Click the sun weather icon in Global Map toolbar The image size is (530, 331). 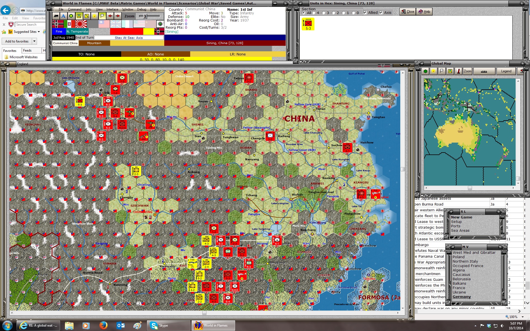[x=433, y=71]
